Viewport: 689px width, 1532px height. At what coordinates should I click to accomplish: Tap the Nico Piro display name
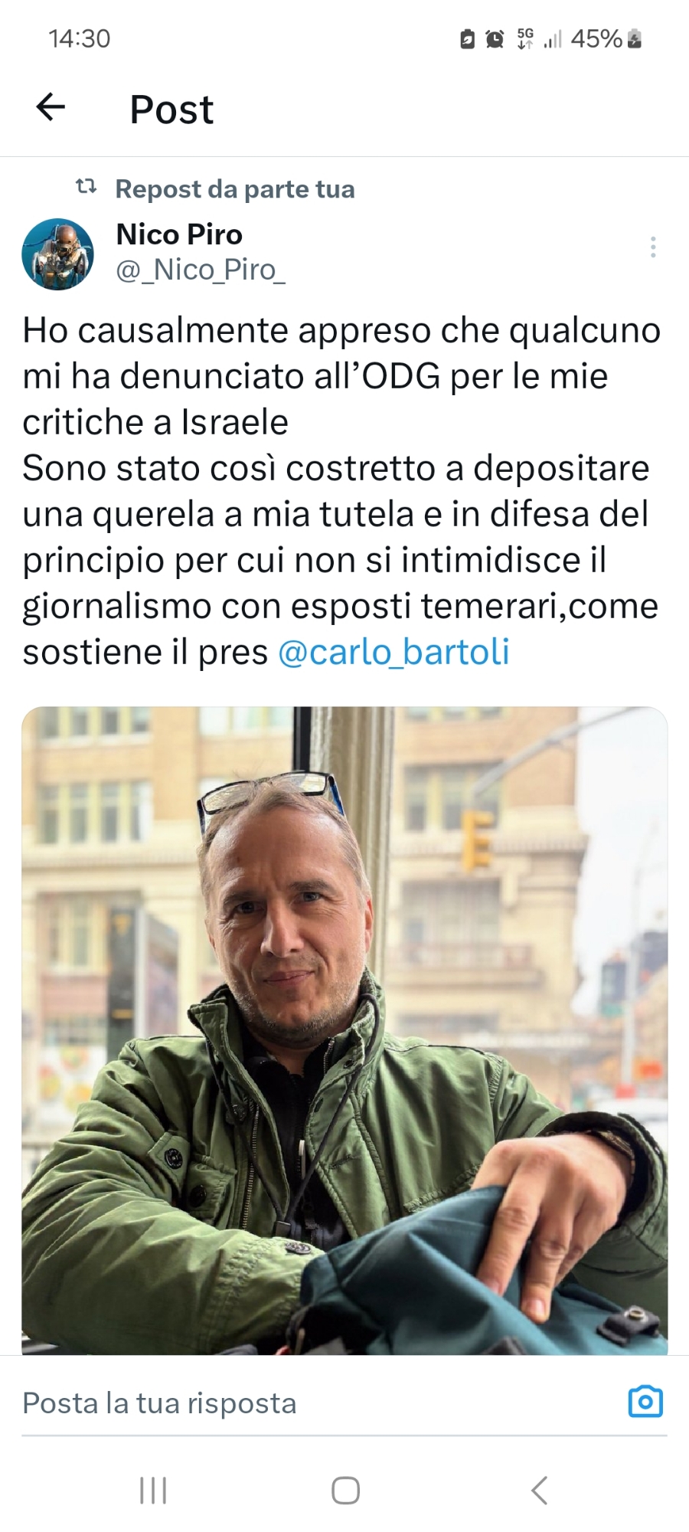point(179,234)
